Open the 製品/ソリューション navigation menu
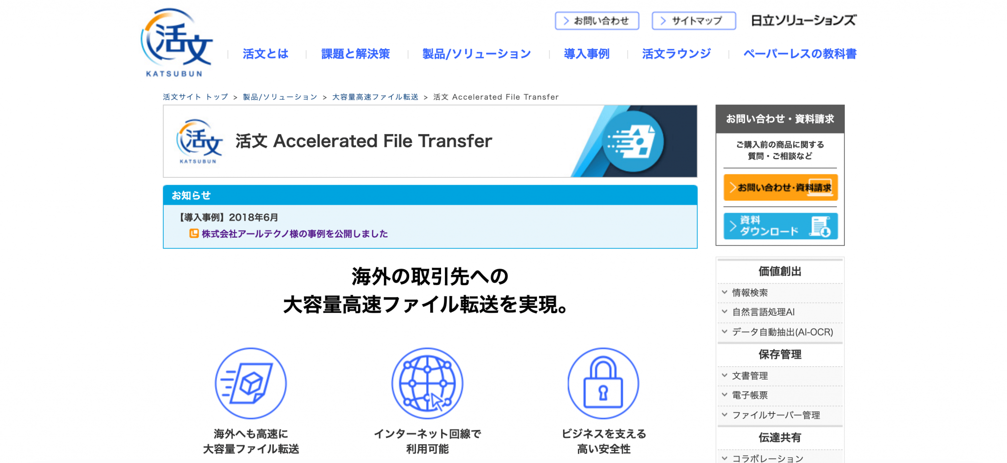 point(476,54)
